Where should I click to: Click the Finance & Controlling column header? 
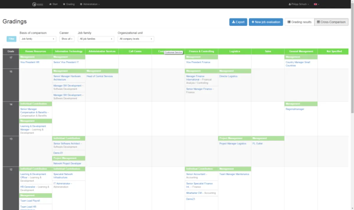(x=201, y=52)
